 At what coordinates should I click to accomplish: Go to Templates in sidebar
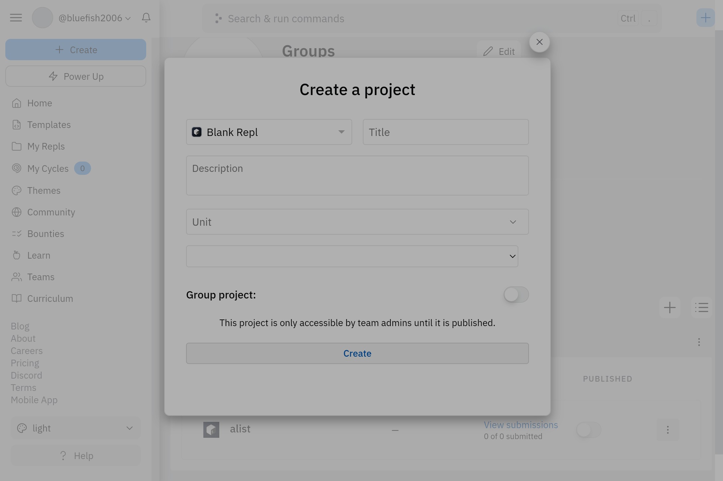49,125
